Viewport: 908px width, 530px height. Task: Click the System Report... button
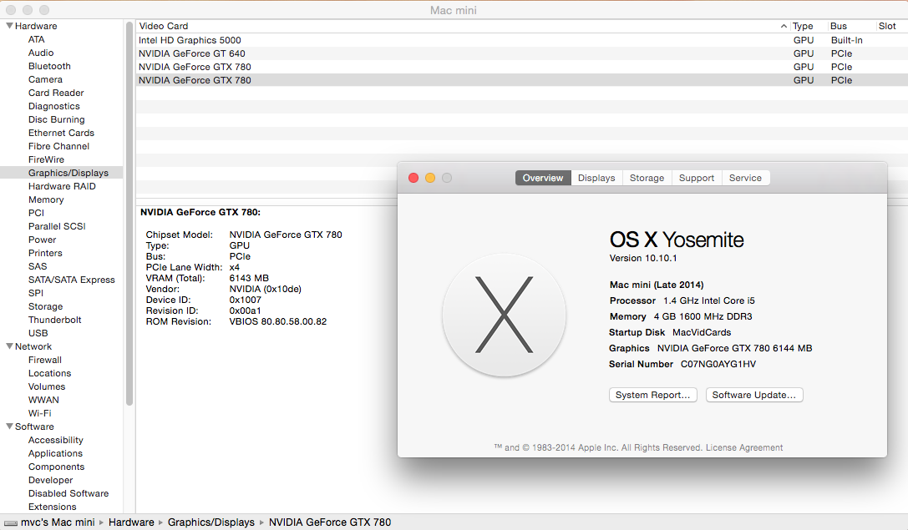(x=652, y=395)
